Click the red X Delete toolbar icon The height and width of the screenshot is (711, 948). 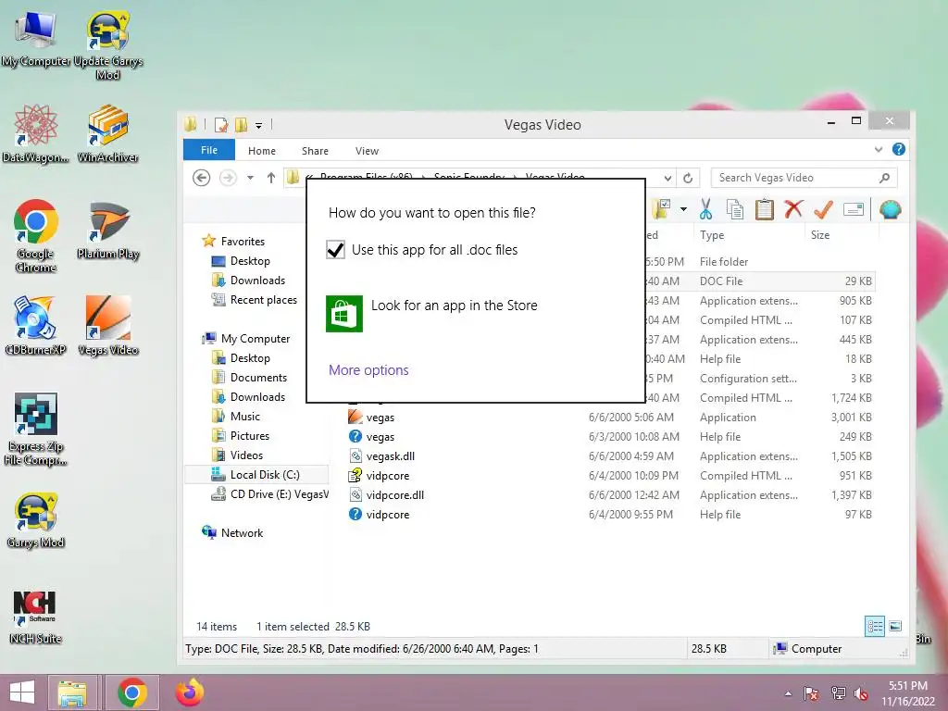793,209
